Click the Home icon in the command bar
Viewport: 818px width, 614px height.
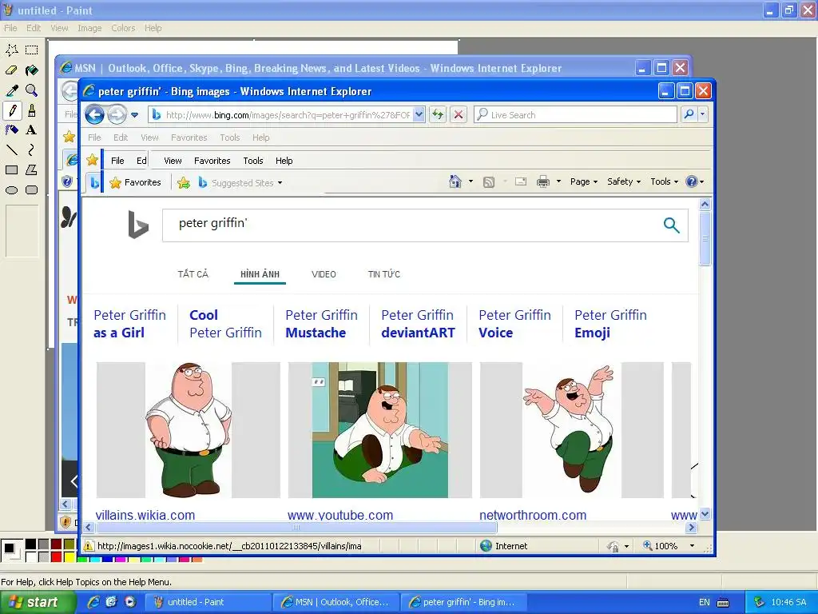click(x=455, y=181)
